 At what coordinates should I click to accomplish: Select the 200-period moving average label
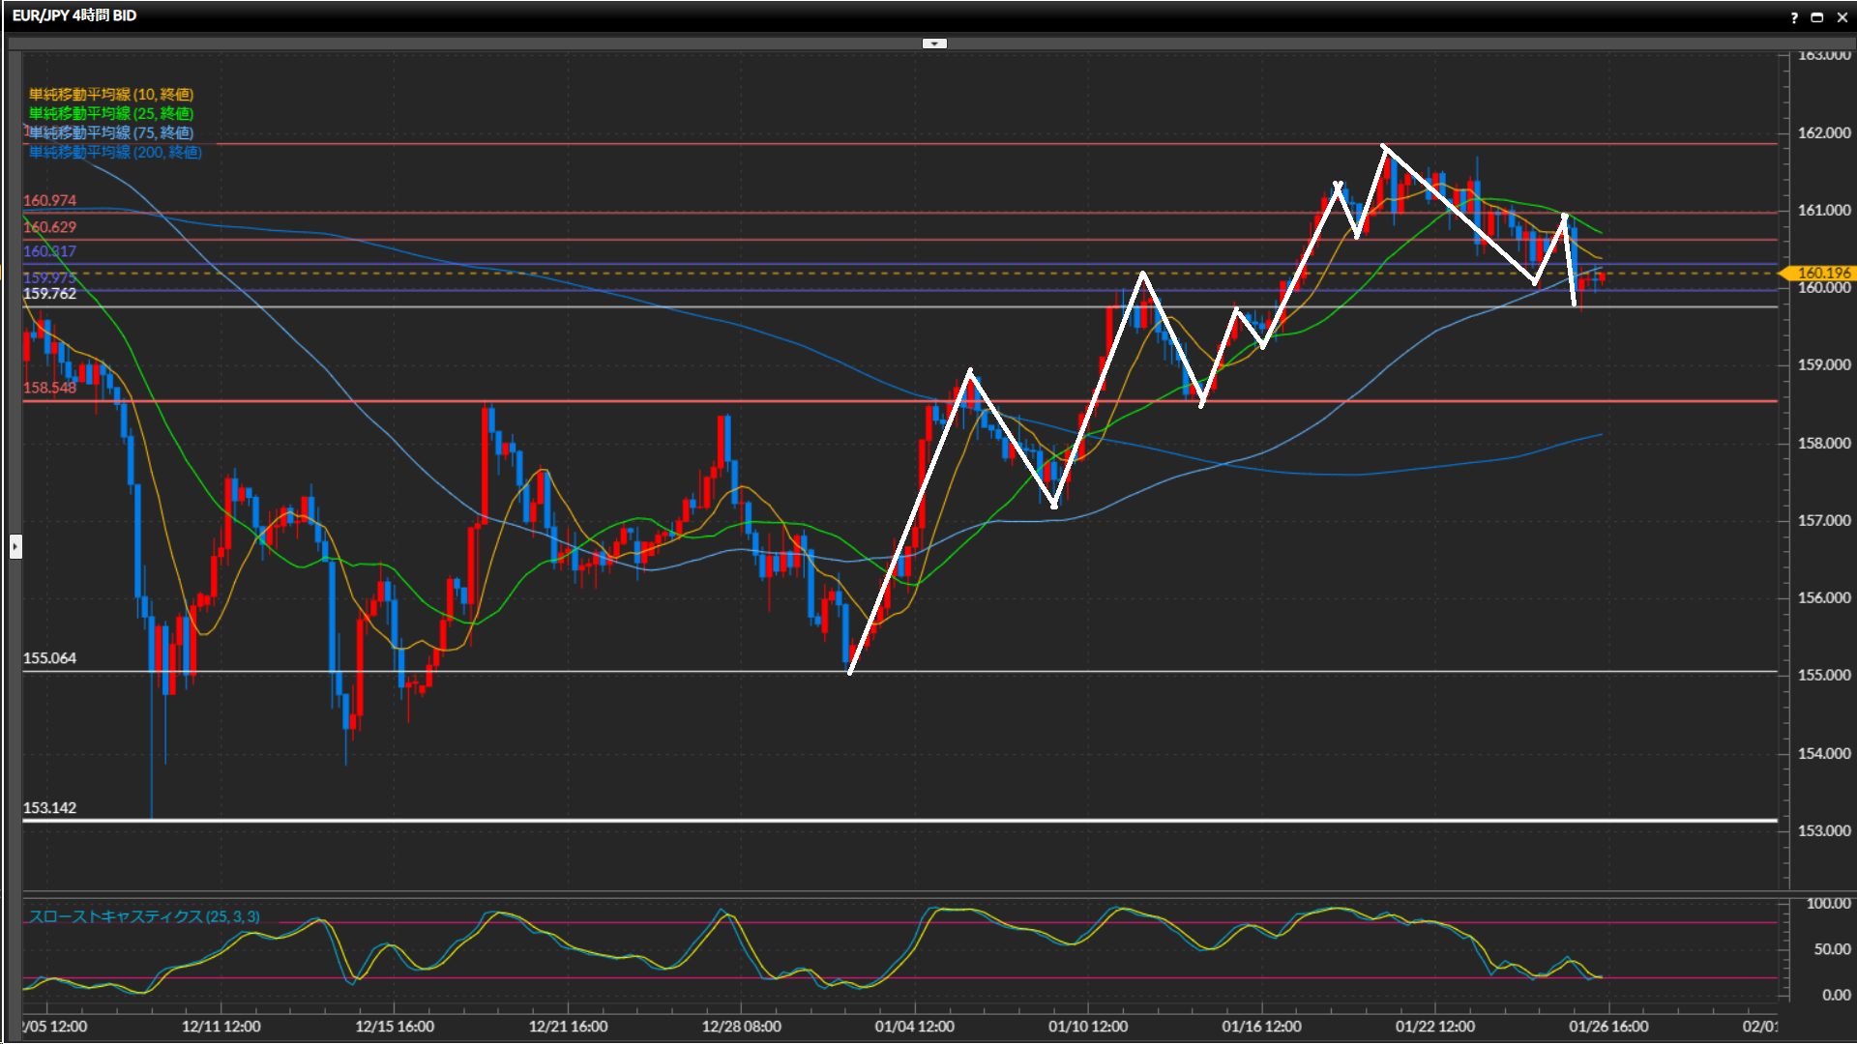coord(115,152)
